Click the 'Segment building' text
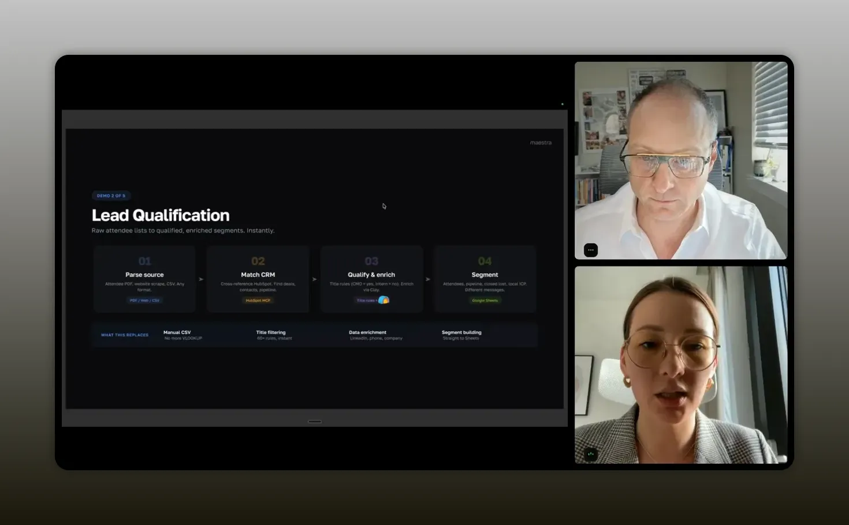849x525 pixels. pos(461,332)
